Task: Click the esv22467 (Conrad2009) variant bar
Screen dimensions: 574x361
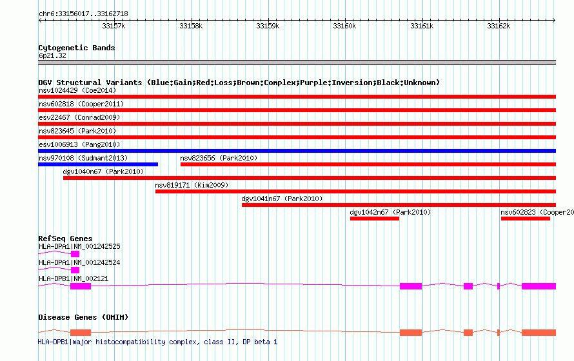Action: [297, 124]
